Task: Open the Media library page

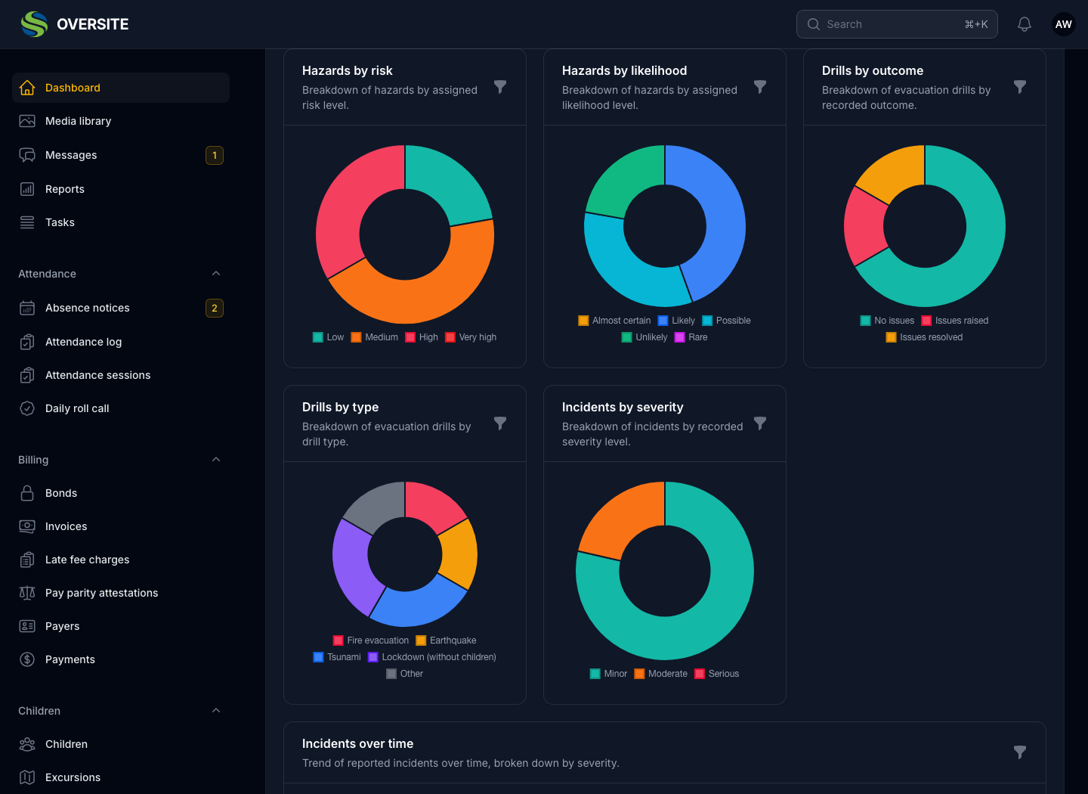Action: coord(121,121)
